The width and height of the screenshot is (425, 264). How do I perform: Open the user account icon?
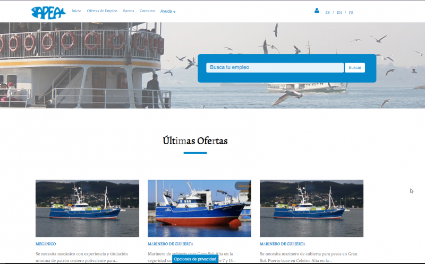pyautogui.click(x=317, y=11)
